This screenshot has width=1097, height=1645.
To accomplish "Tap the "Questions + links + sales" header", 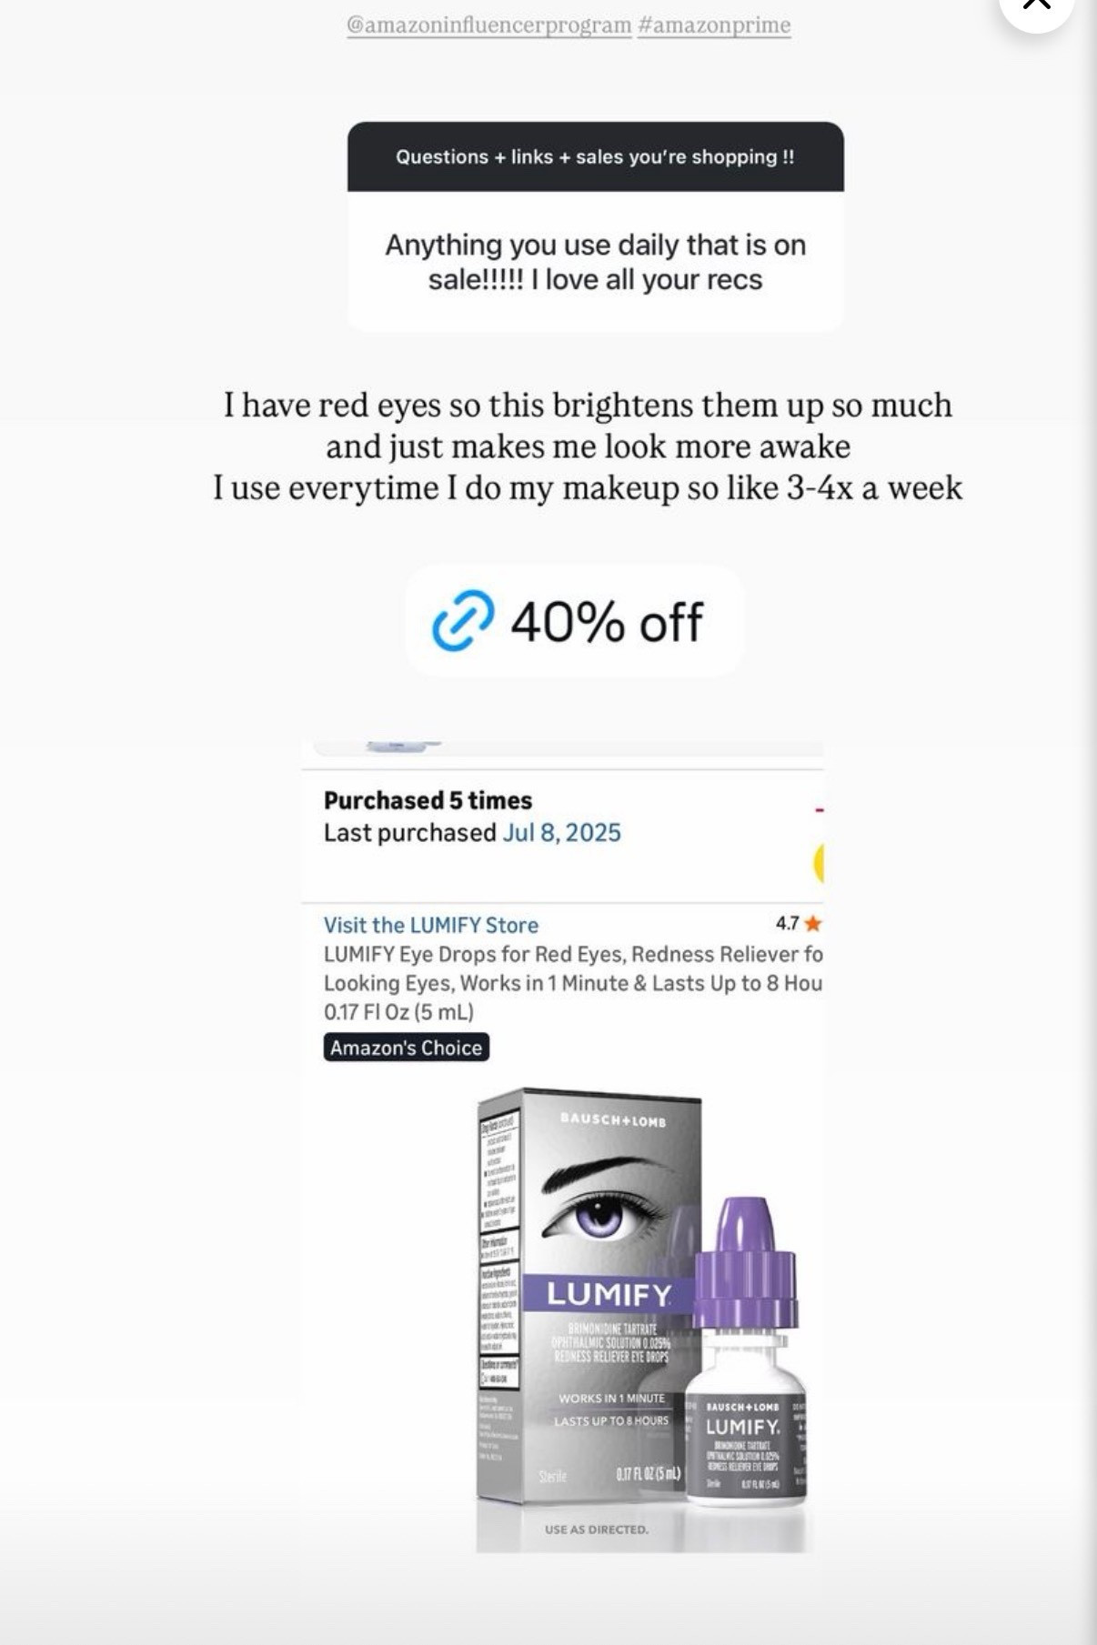I will coord(595,156).
